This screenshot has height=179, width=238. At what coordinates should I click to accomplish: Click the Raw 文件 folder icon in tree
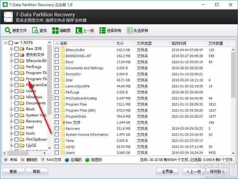pyautogui.click(x=22, y=49)
